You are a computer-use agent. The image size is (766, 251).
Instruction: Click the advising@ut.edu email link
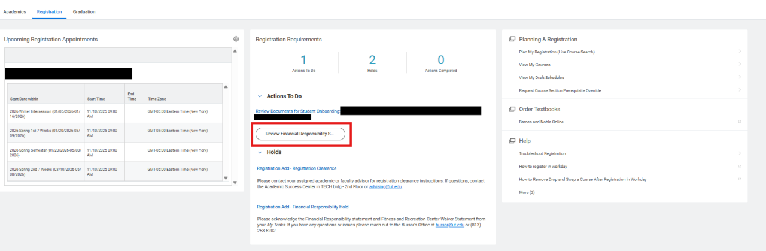pyautogui.click(x=385, y=186)
